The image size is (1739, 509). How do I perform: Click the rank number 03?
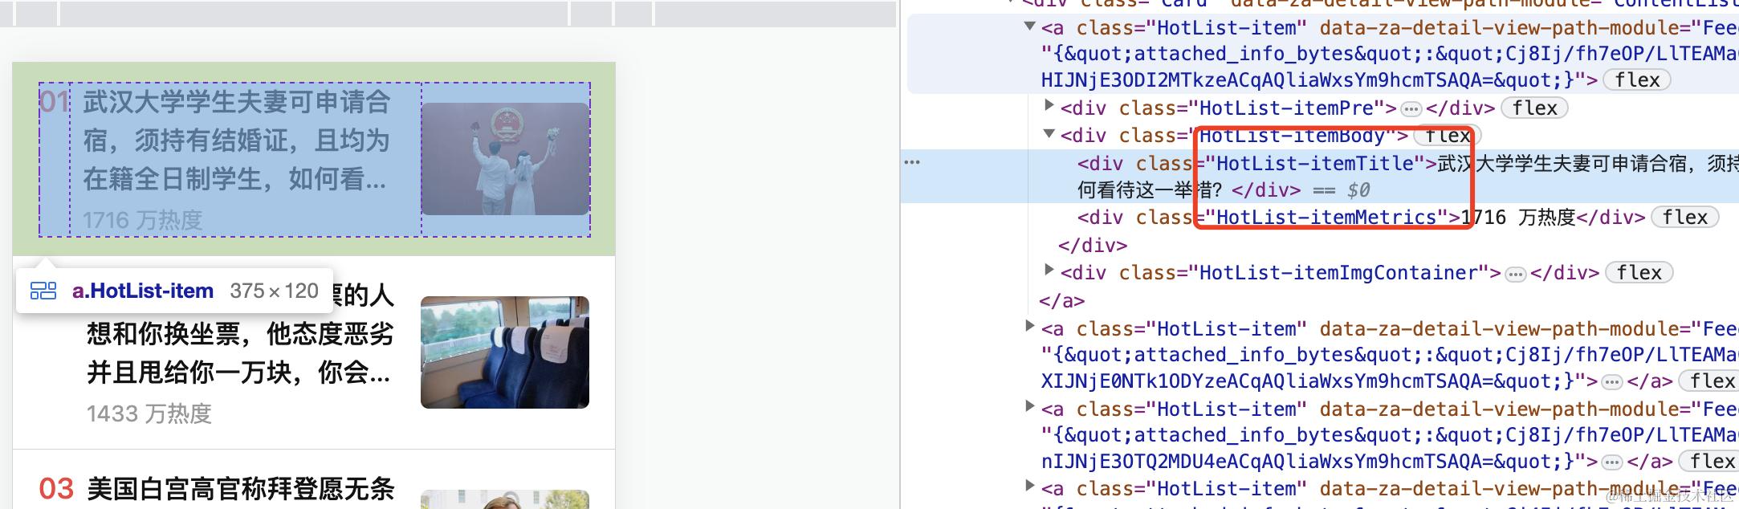[x=56, y=488]
